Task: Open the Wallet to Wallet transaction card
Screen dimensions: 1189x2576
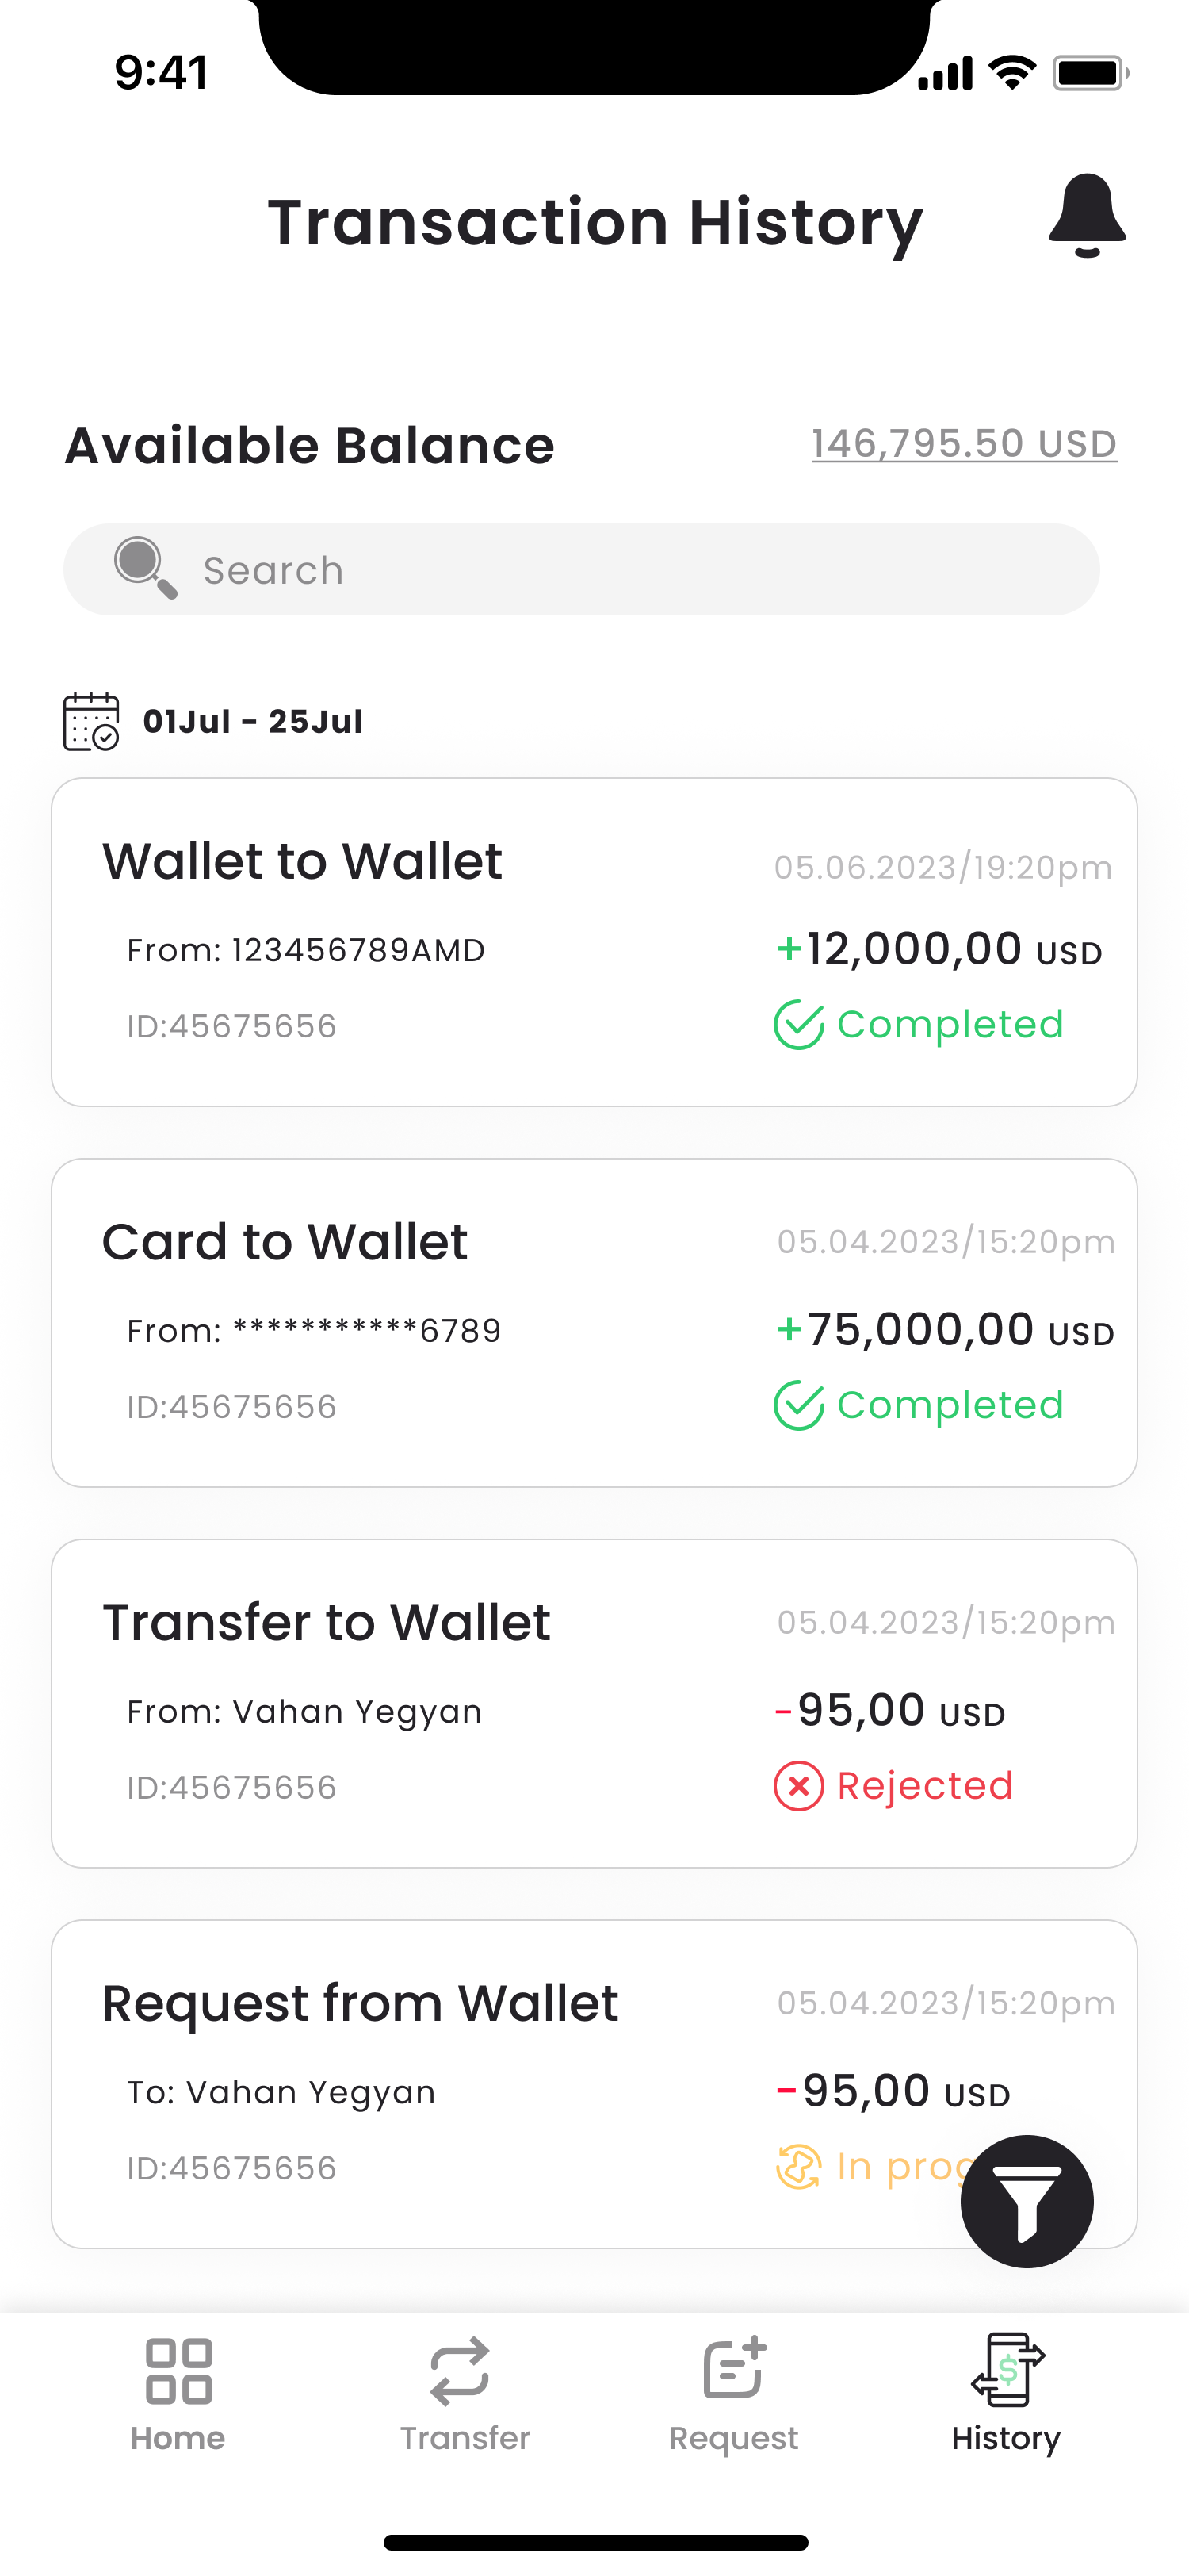Action: 594,942
